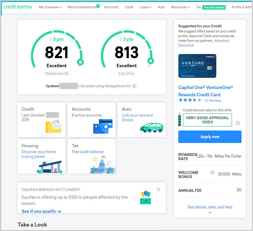253x231 pixels.
Task: Open the My Overview dropdown
Action: [50, 7]
